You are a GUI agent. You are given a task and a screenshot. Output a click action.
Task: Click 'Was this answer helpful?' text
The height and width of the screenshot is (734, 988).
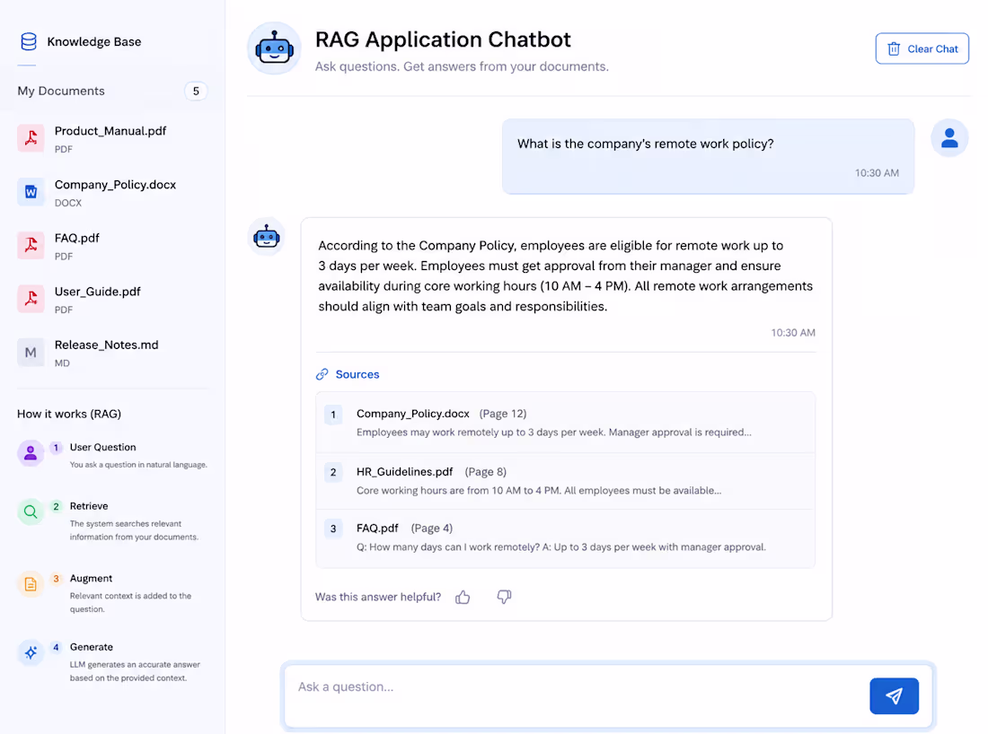click(x=378, y=597)
